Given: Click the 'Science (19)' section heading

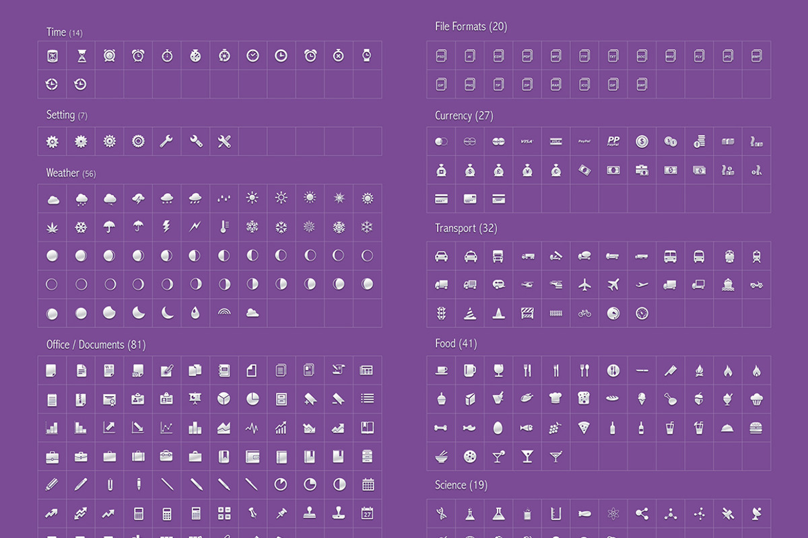Looking at the screenshot, I should pos(461,485).
